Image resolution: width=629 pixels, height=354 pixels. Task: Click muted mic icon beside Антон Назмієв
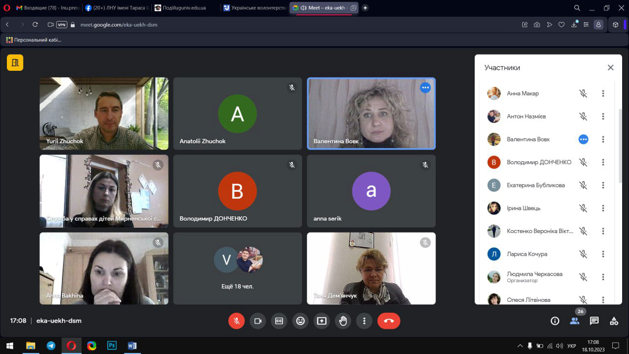583,117
